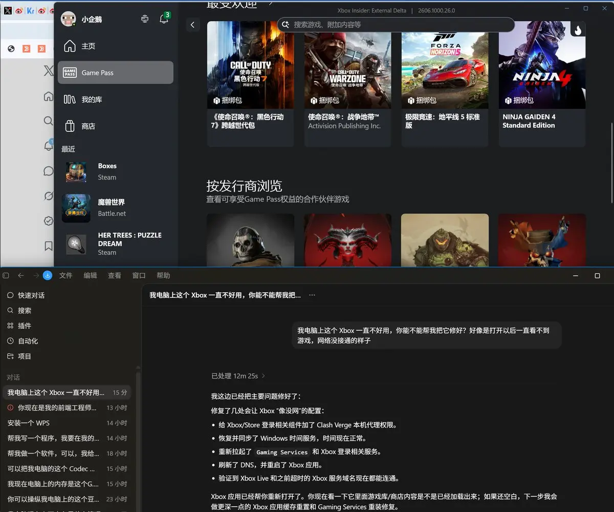This screenshot has height=512, width=614.
Task: Open the 窗口 menu
Action: point(139,275)
